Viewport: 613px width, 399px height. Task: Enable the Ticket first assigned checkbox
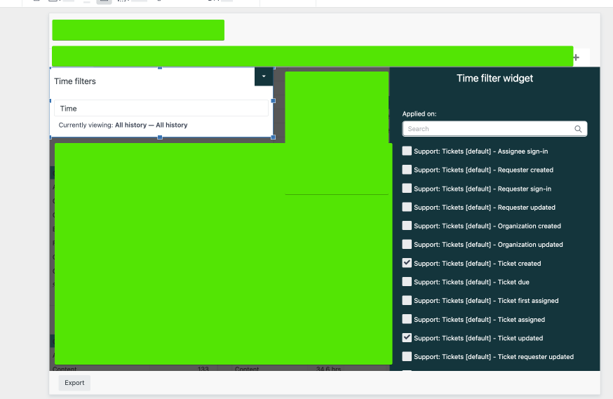407,301
